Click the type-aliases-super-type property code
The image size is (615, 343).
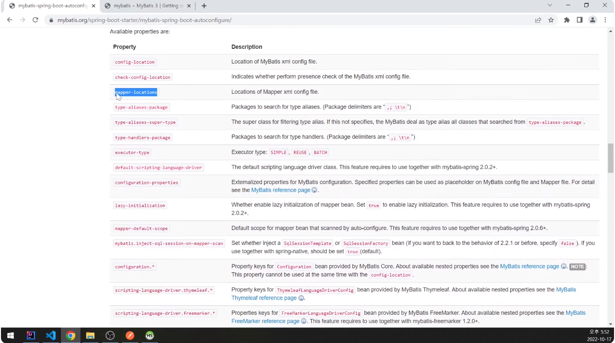pyautogui.click(x=145, y=122)
